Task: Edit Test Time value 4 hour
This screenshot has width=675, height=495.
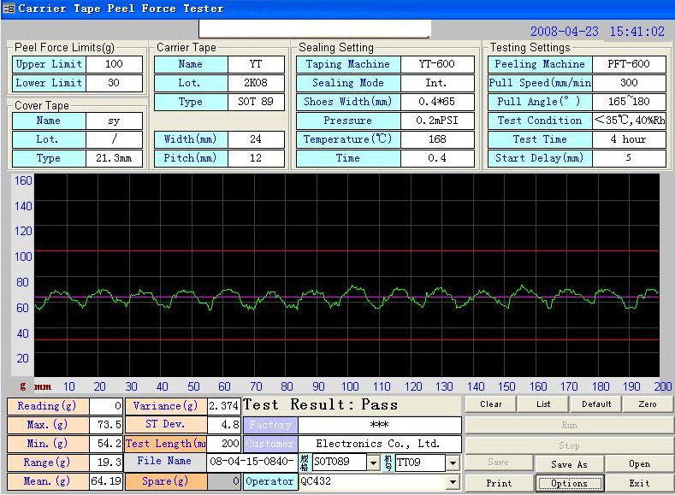Action: pyautogui.click(x=629, y=139)
